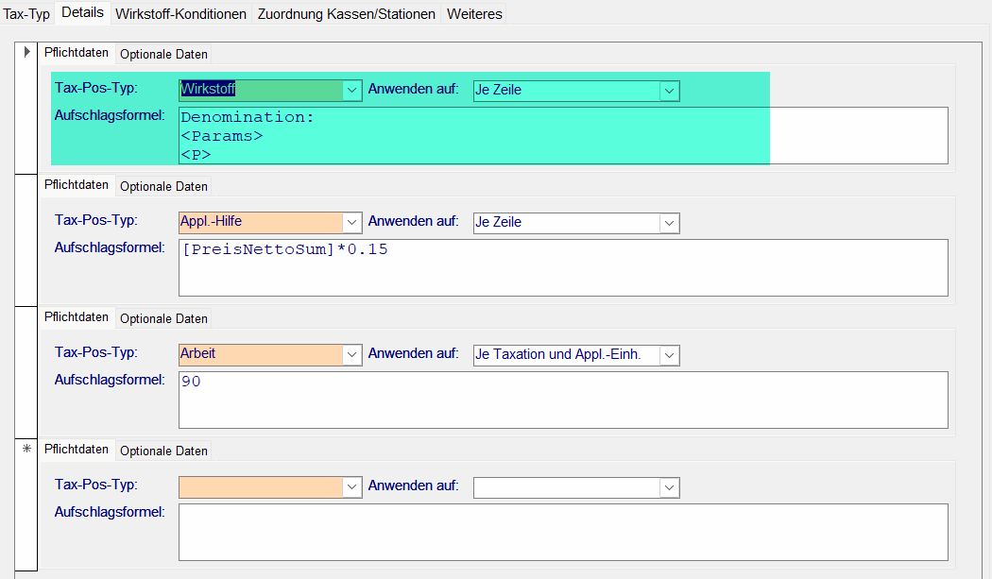992x579 pixels.
Task: Click the empty Aufschlagsformel field in new record
Action: click(562, 532)
